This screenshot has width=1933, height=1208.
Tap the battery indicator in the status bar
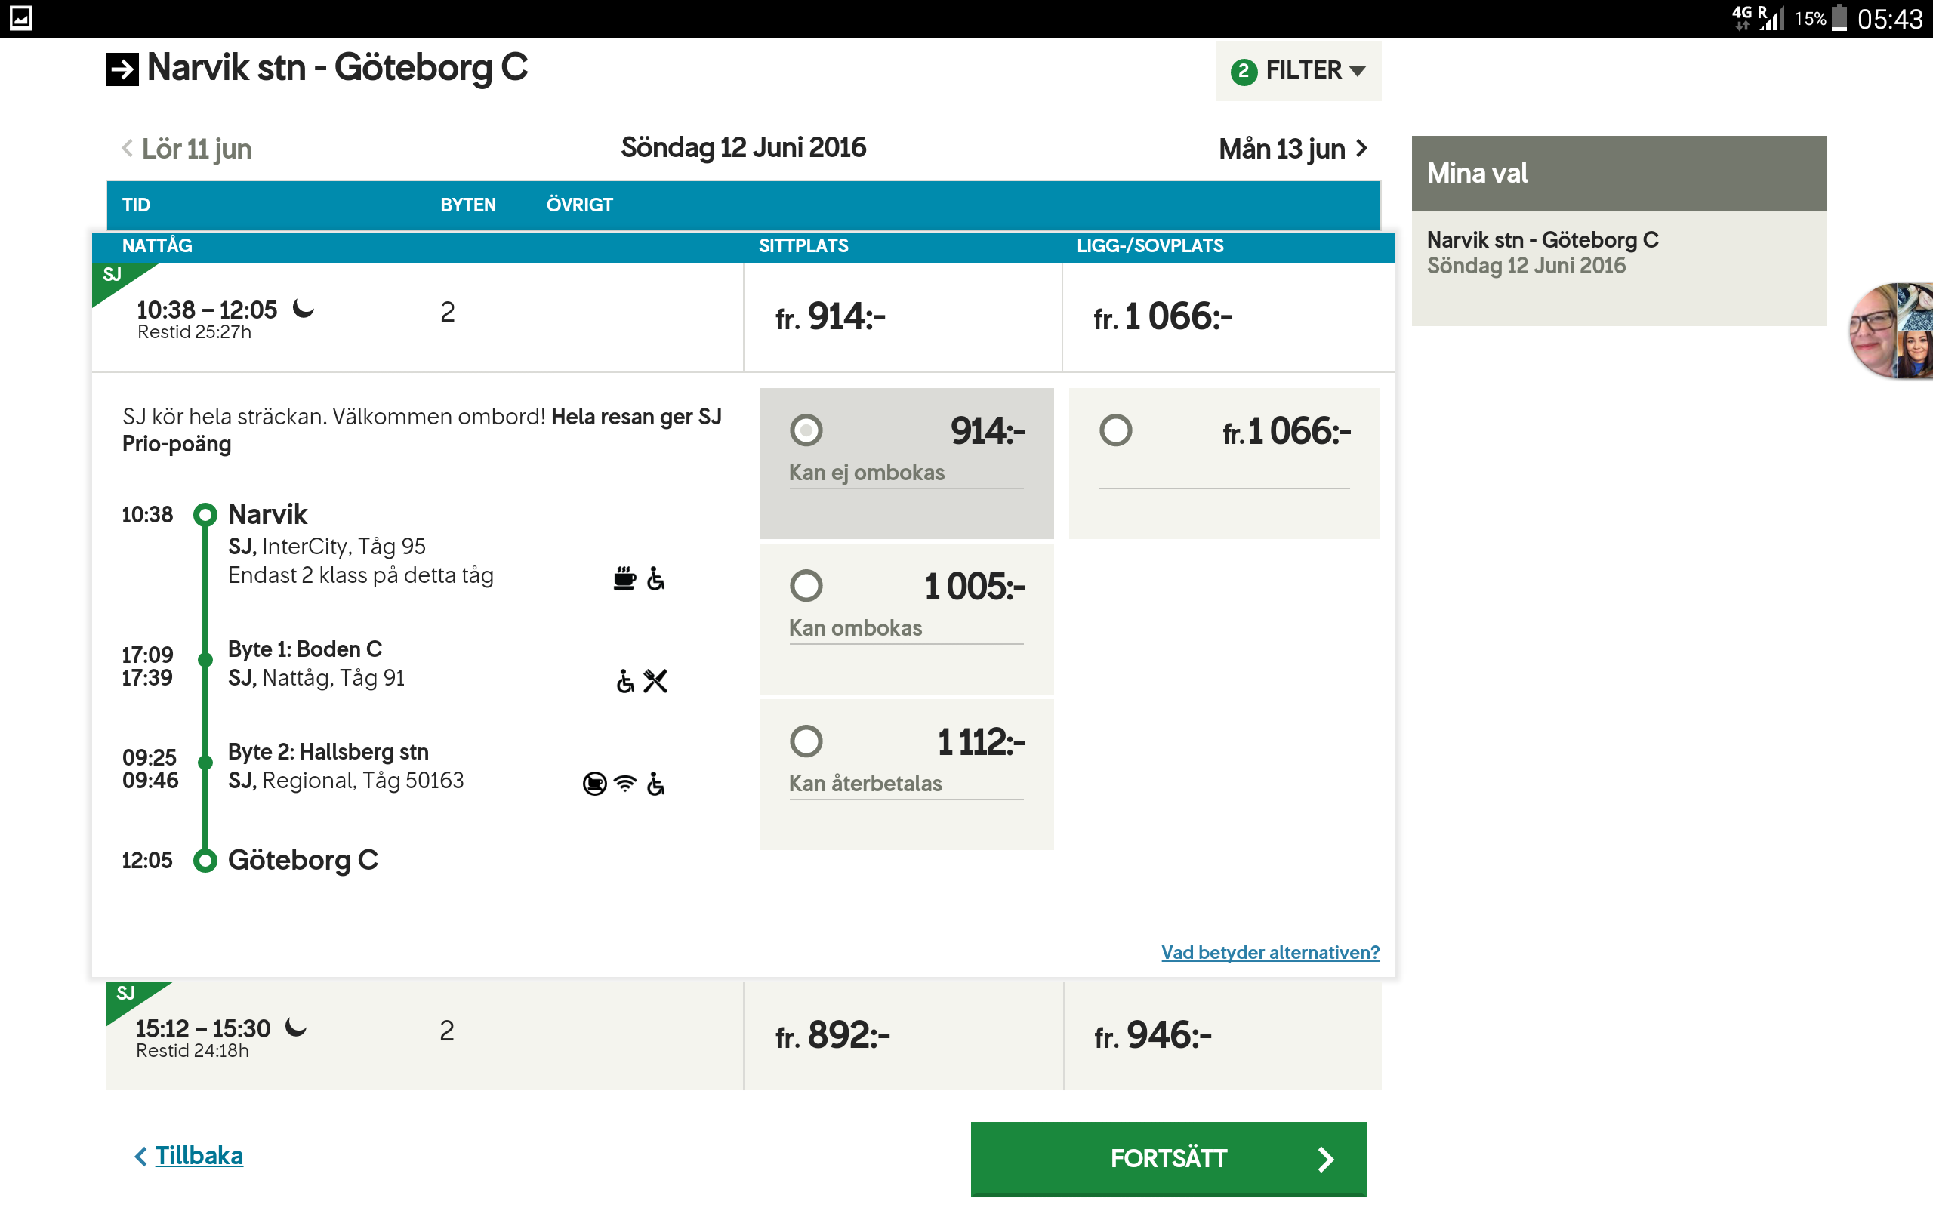1839,17
